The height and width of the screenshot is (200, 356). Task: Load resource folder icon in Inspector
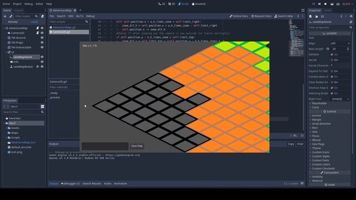coord(317,16)
